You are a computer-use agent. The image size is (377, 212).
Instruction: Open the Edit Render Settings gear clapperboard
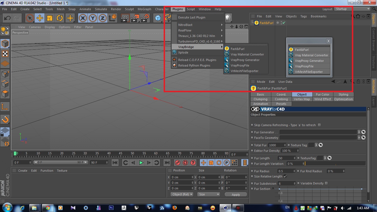pyautogui.click(x=145, y=18)
